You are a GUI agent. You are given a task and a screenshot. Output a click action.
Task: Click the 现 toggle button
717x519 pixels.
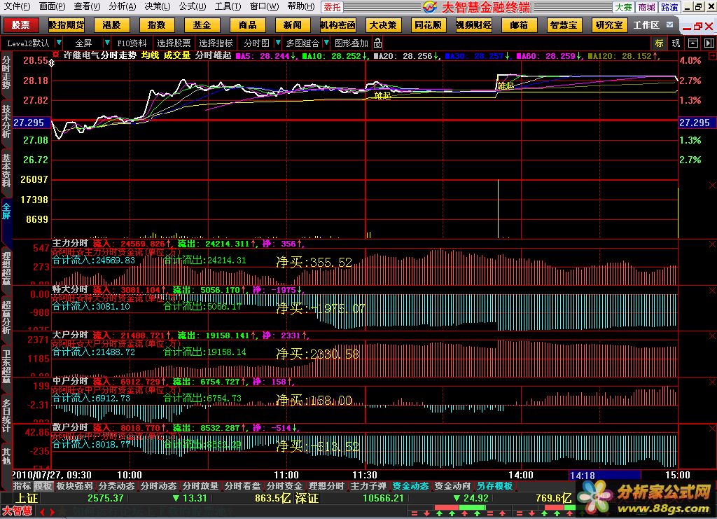(x=676, y=43)
